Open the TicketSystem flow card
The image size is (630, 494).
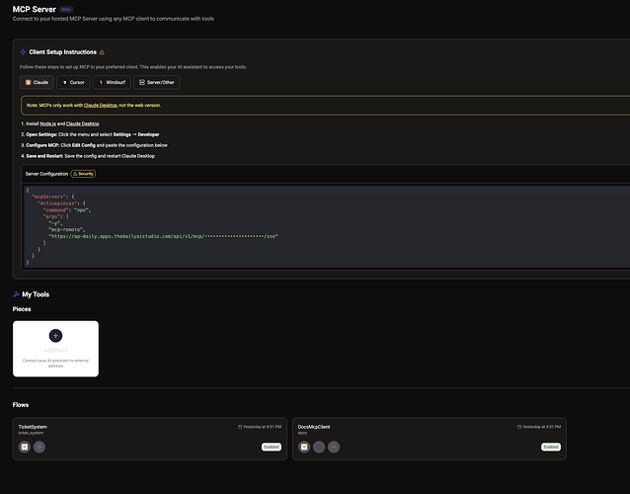(x=150, y=439)
